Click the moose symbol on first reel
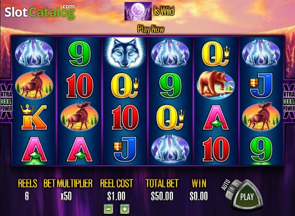The width and height of the screenshot is (295, 216). coord(34,85)
